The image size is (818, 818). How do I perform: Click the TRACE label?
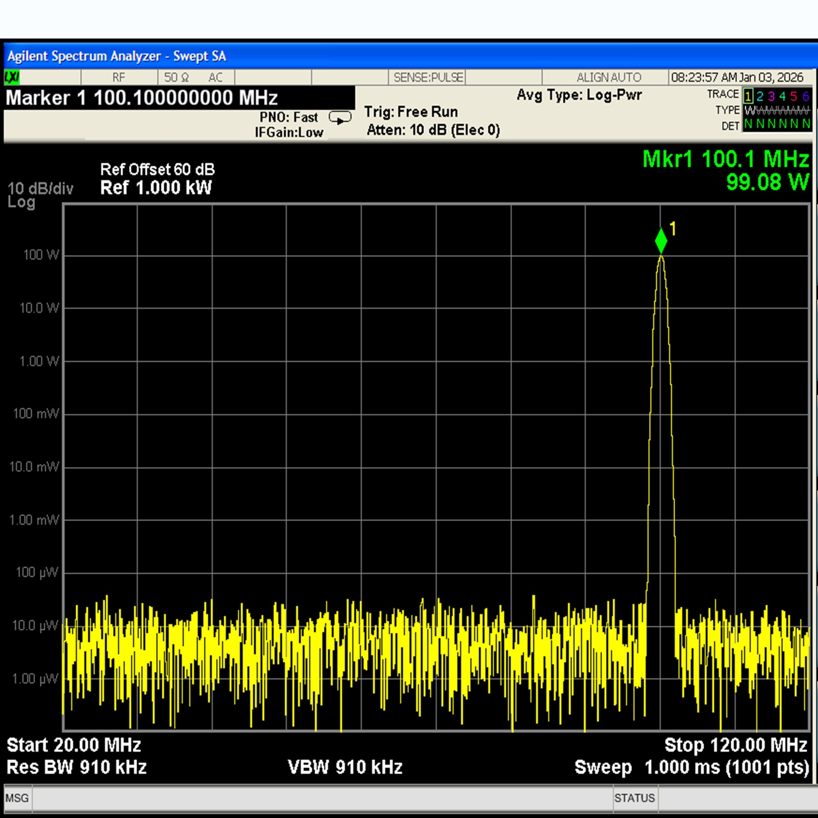pos(722,94)
